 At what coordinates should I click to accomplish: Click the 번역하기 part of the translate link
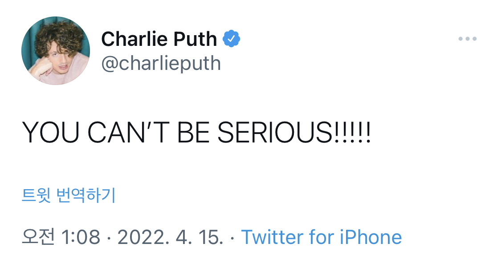point(86,195)
